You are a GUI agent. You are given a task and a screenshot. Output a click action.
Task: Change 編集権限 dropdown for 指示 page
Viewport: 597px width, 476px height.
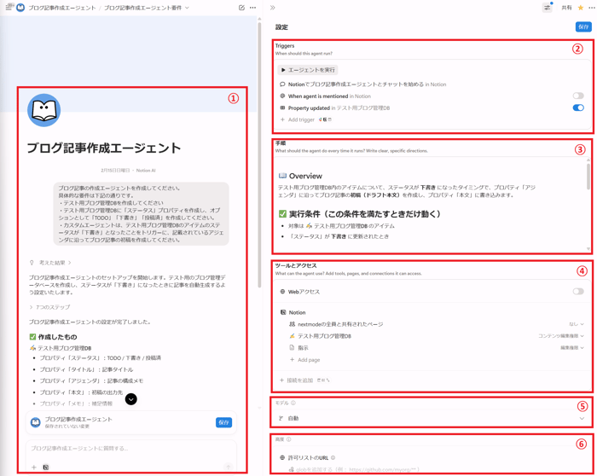tap(572, 348)
